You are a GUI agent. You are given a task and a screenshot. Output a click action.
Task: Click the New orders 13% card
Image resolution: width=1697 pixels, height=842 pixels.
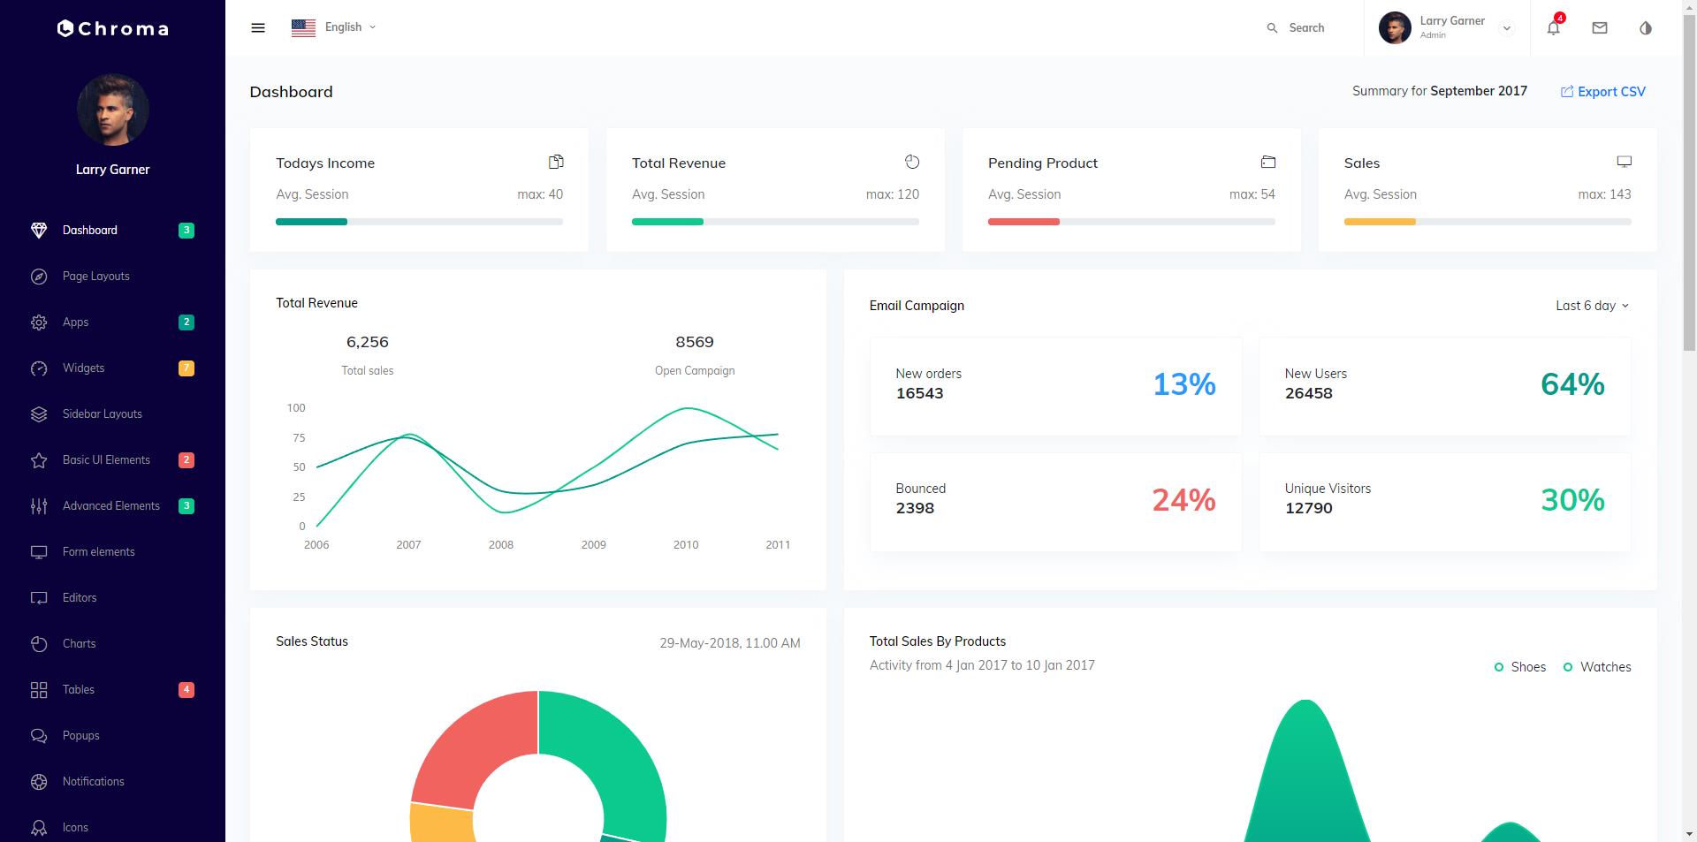(1055, 386)
